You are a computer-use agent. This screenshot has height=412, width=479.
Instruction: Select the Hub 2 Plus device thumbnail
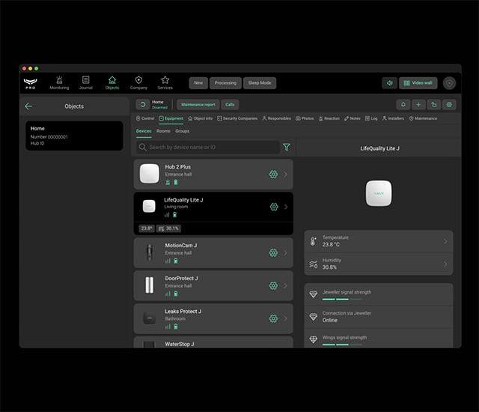150,174
